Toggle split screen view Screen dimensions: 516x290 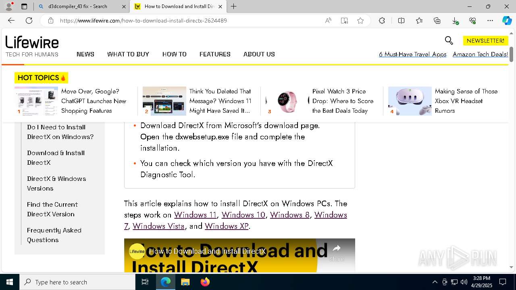click(x=401, y=21)
